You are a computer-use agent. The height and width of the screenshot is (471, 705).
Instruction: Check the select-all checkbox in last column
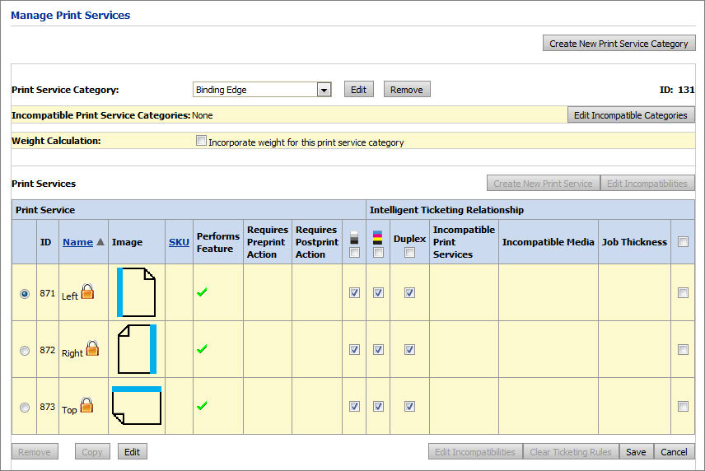pyautogui.click(x=682, y=242)
